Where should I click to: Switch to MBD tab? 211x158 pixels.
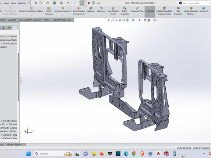point(47,20)
